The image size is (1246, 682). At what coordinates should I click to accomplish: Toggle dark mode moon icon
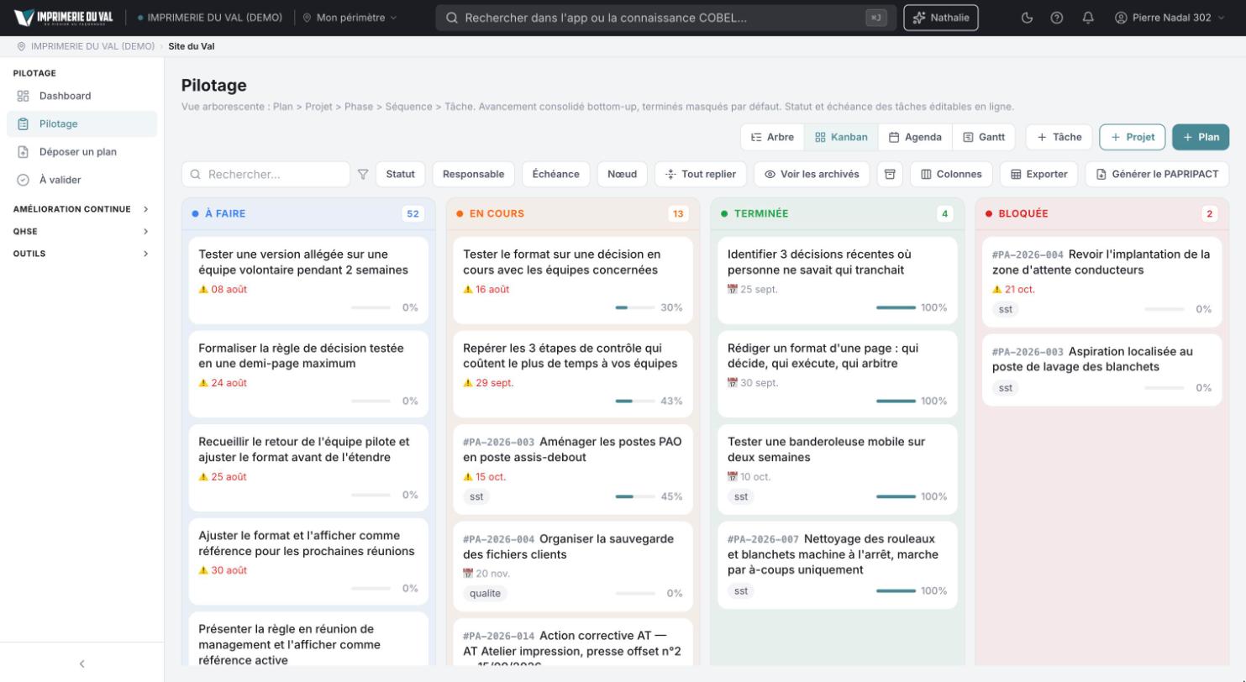1027,18
